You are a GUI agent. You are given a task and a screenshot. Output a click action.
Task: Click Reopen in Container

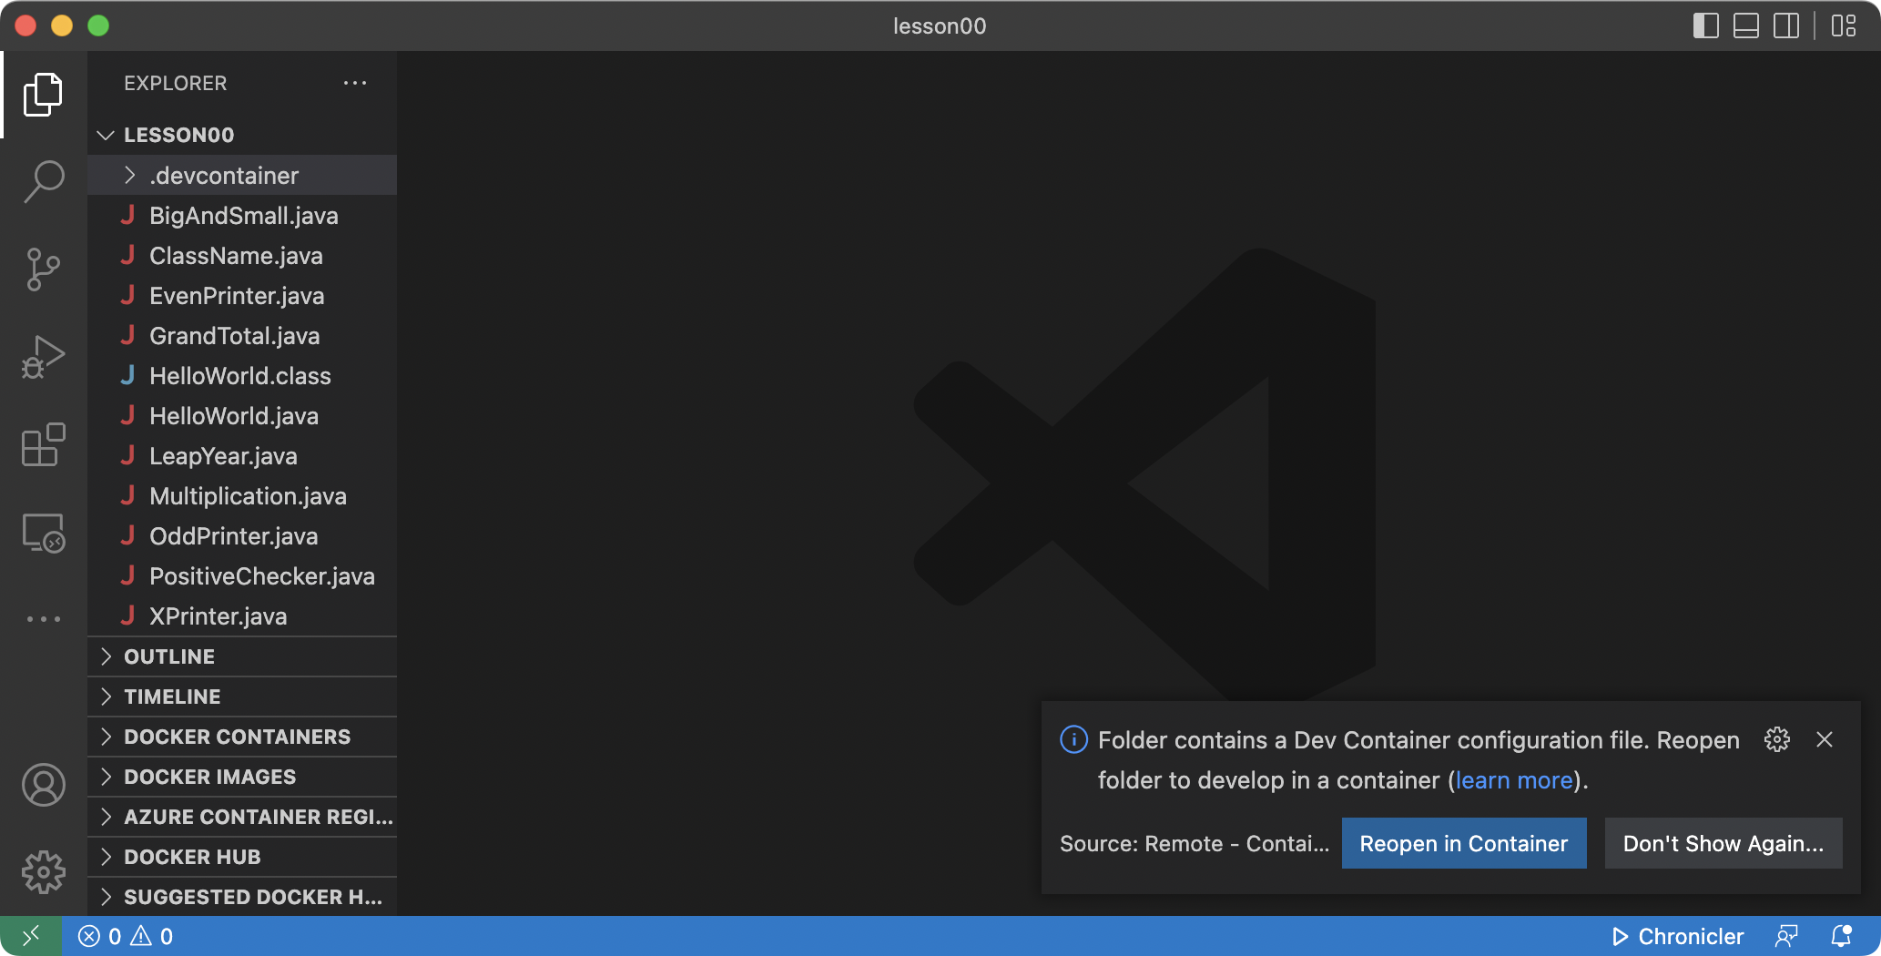1463,843
